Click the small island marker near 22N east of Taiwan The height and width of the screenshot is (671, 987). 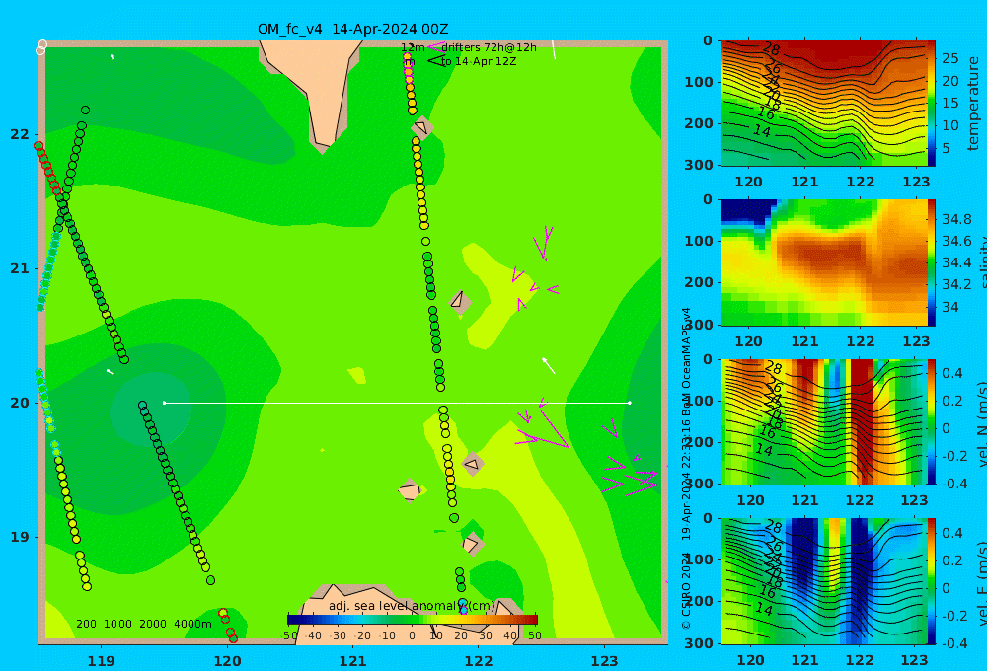point(422,127)
